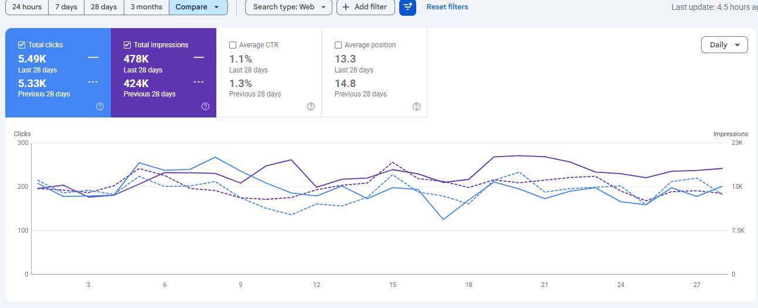Image resolution: width=758 pixels, height=308 pixels.
Task: Open the Compare date range dropdown
Action: [x=198, y=7]
